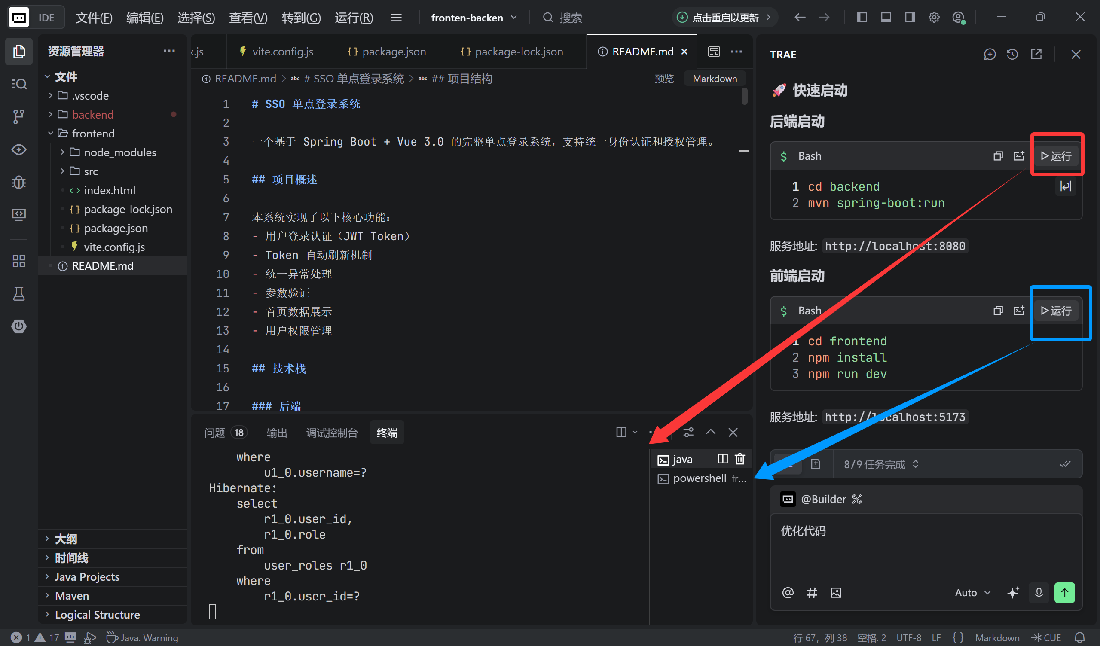
Task: Run the frontend Bash commands
Action: click(x=1056, y=311)
